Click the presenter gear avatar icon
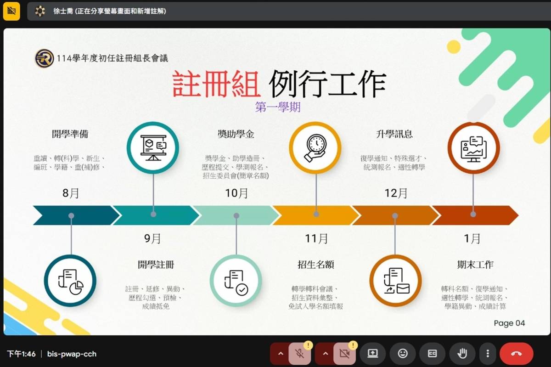The image size is (551, 367). click(40, 11)
